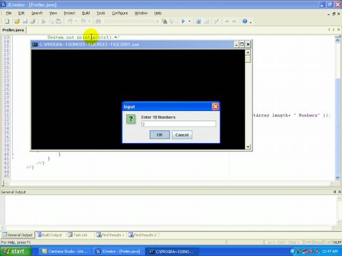Viewport: 342px width, 256px height.
Task: Open the Configure menu
Action: pyautogui.click(x=120, y=13)
